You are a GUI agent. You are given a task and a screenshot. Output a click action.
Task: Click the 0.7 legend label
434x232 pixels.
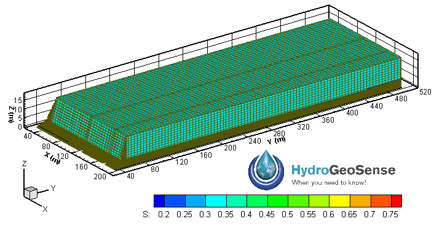[x=369, y=215]
